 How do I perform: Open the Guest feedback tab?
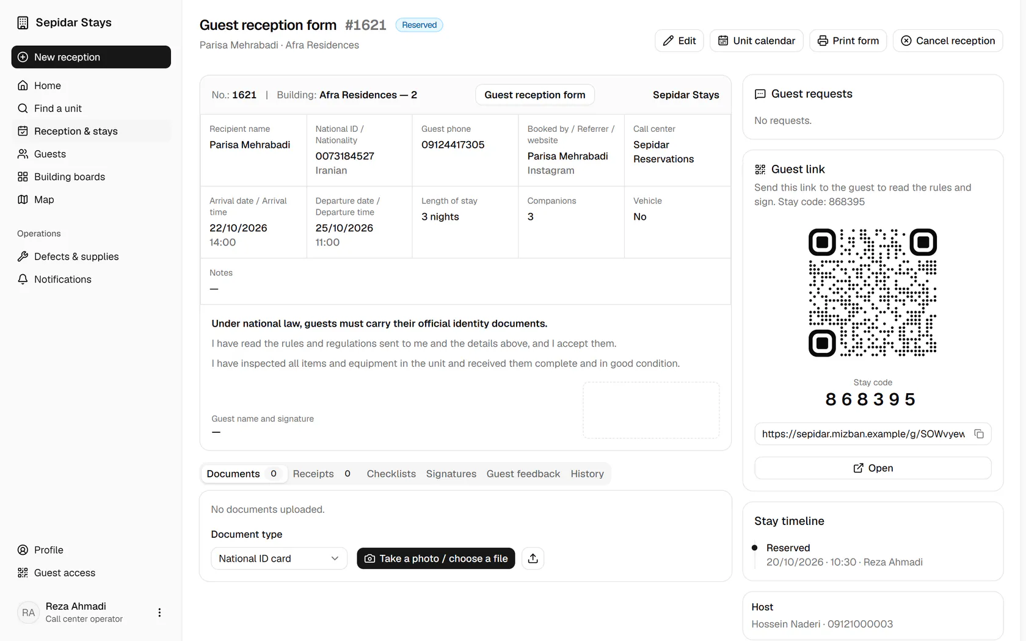(x=523, y=474)
